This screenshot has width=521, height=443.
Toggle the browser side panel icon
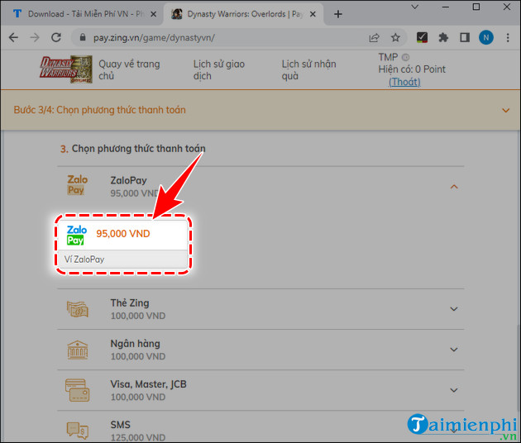(x=465, y=37)
